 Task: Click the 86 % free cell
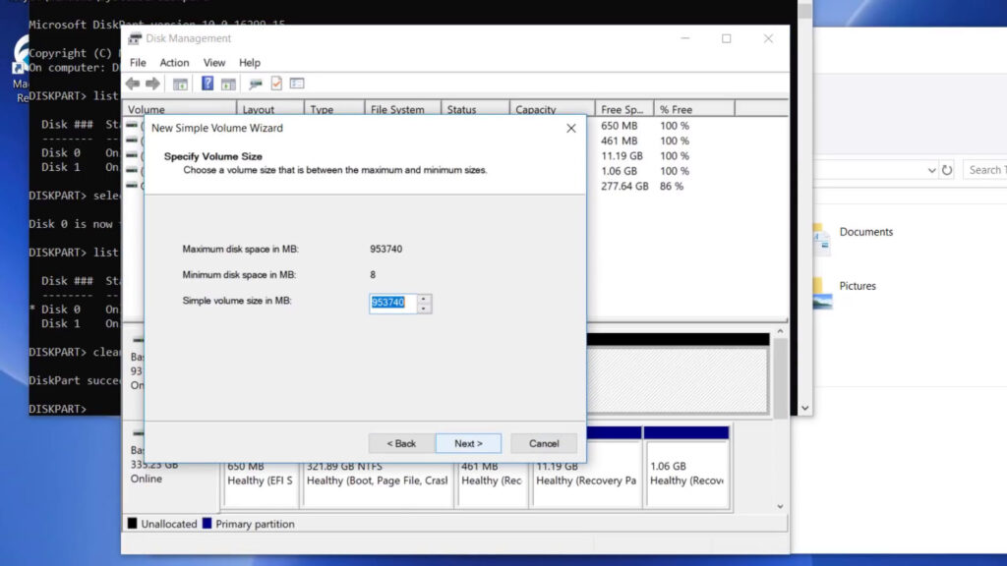(671, 186)
